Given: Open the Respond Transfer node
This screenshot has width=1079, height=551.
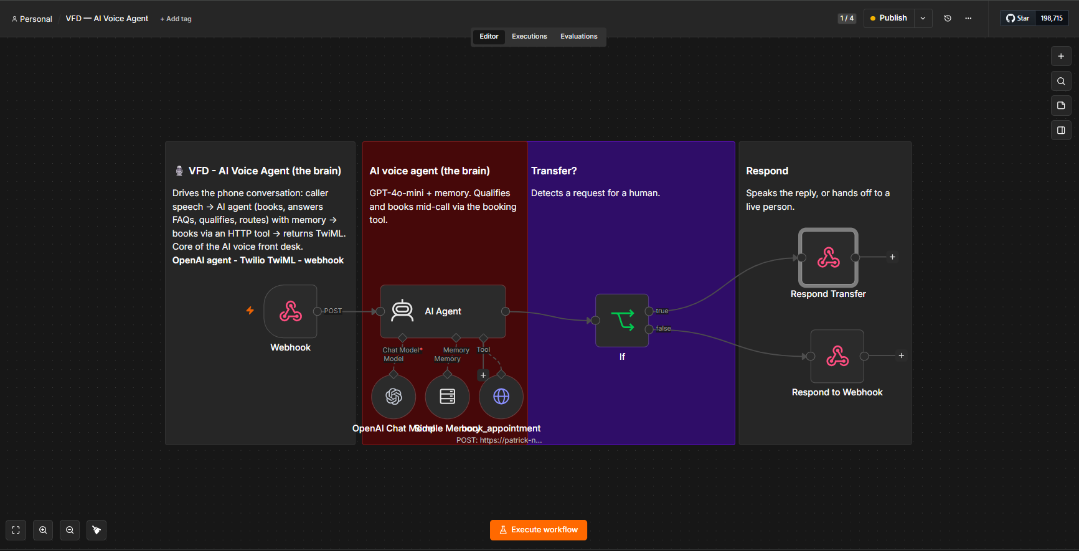Looking at the screenshot, I should click(828, 258).
